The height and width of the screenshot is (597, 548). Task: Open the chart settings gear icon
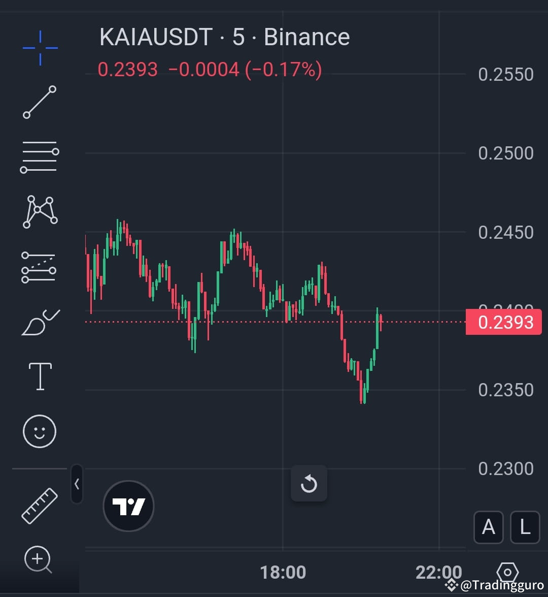pyautogui.click(x=507, y=573)
